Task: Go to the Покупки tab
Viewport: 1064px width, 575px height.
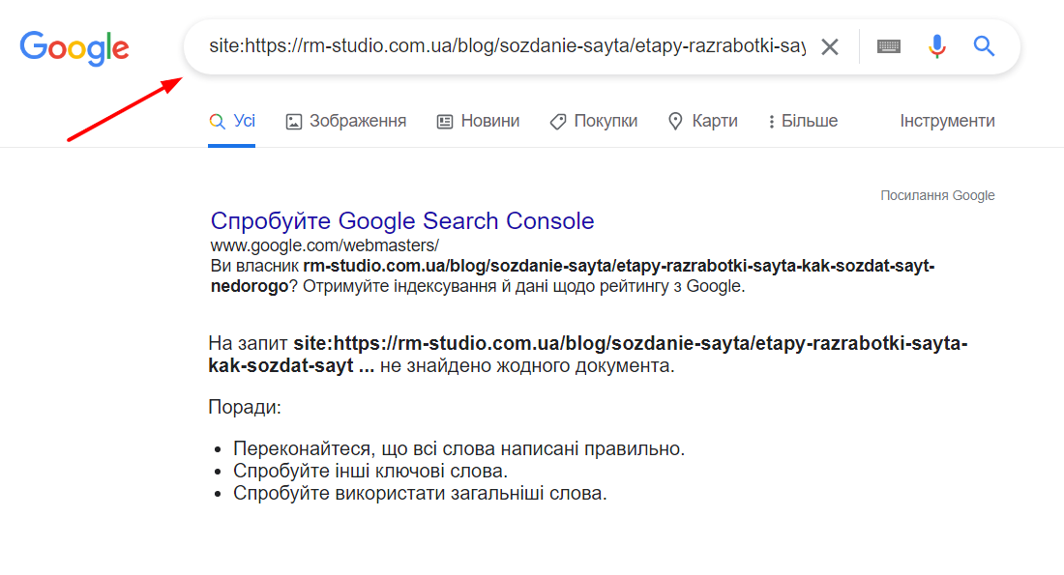Action: [594, 122]
